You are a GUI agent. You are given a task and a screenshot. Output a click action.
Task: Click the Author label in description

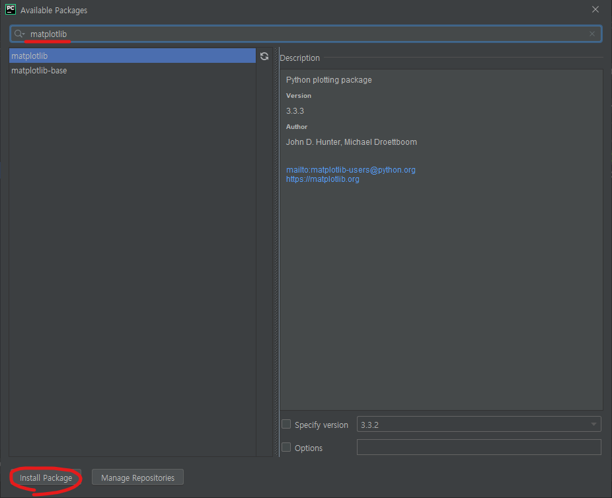[x=297, y=127]
